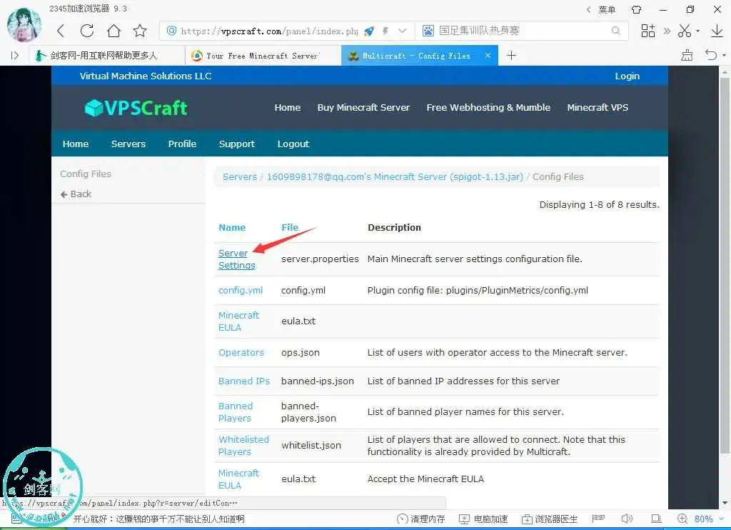Open config.yml config link
The image size is (731, 530).
240,290
